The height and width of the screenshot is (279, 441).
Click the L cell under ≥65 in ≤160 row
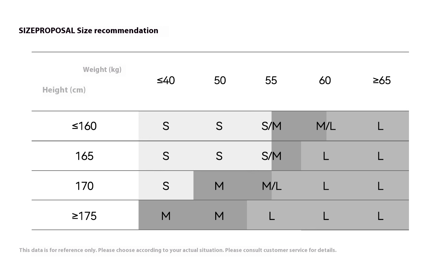380,126
